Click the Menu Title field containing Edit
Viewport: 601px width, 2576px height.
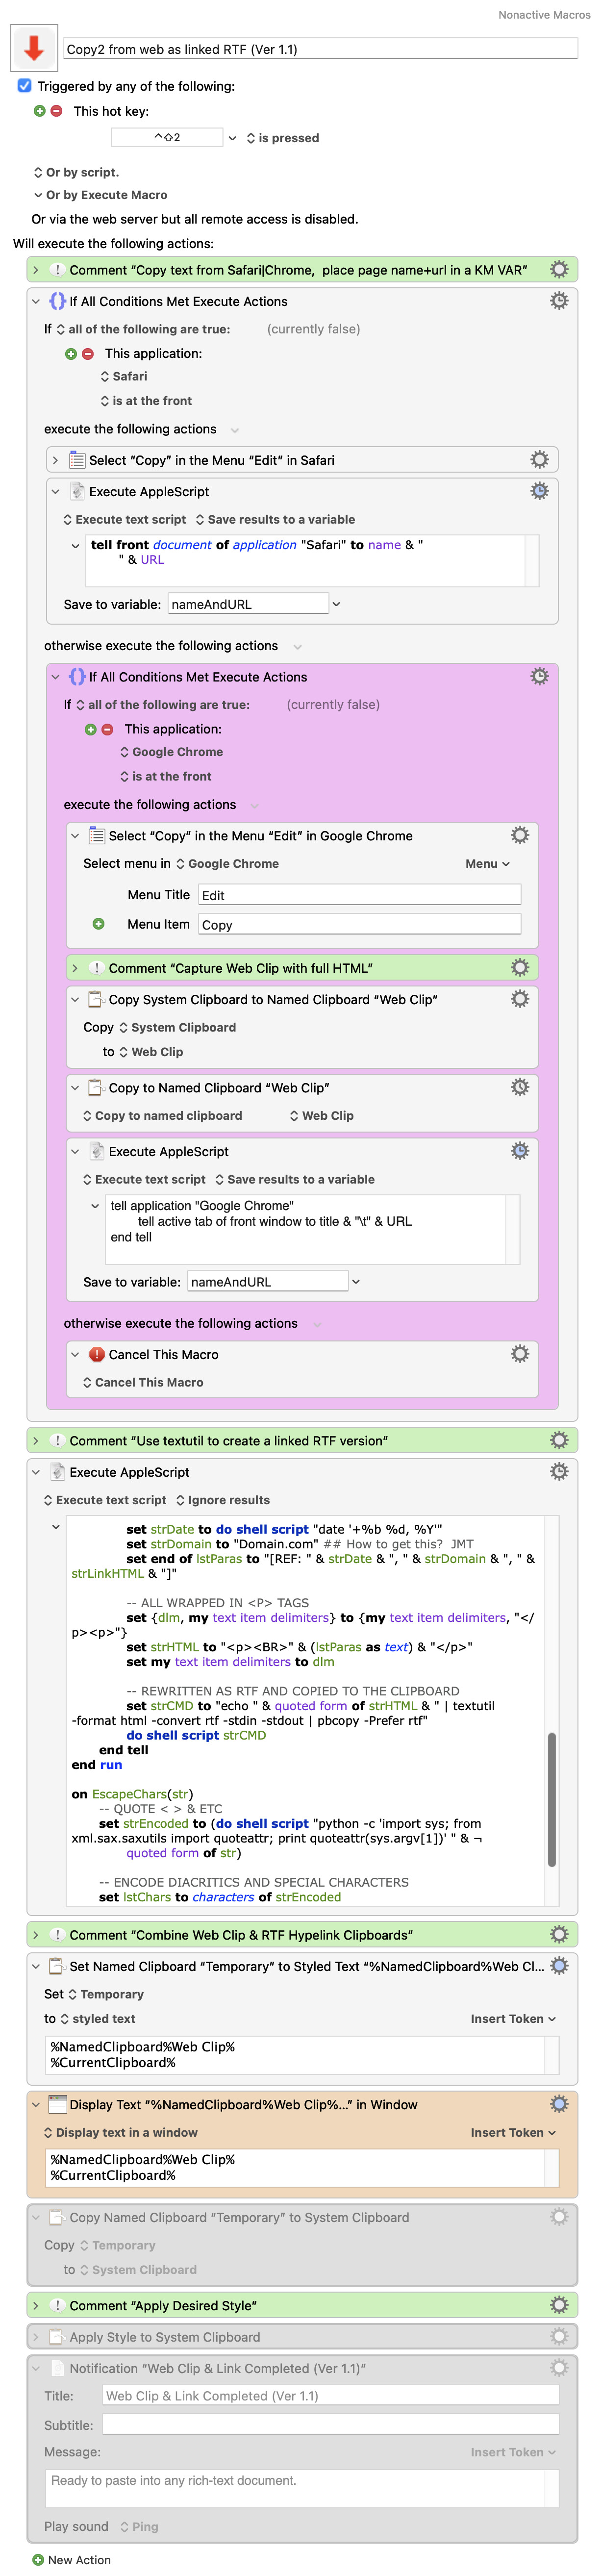(x=359, y=895)
